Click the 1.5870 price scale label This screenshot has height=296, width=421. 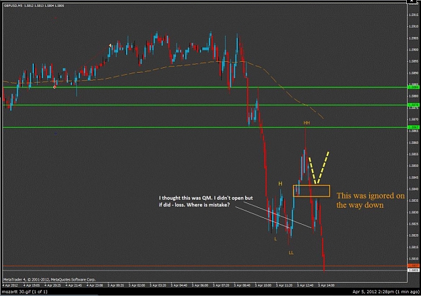pos(414,119)
